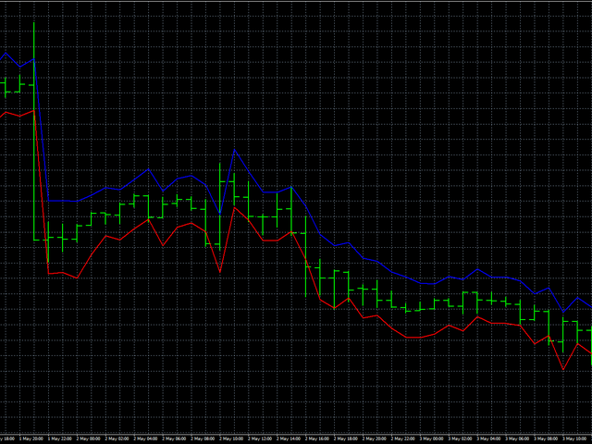Click the 2 May 00:00 time label
592x444 pixels.
91,438
